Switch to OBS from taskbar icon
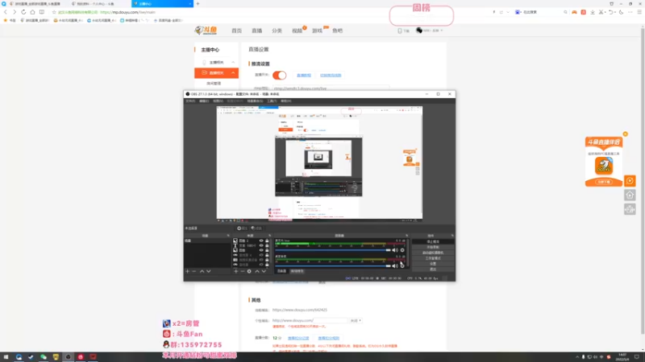The image size is (645, 362). click(69, 357)
